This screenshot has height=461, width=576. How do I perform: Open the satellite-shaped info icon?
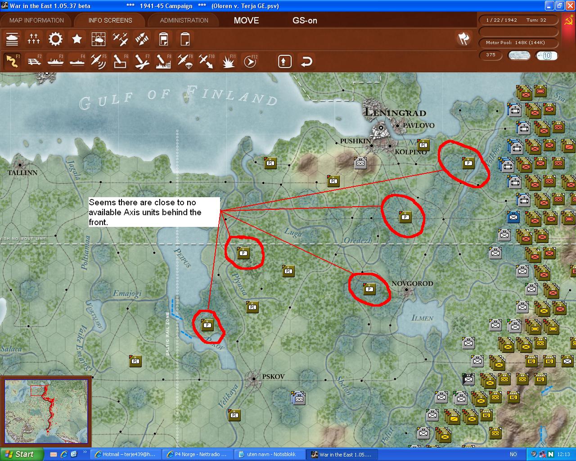142,39
